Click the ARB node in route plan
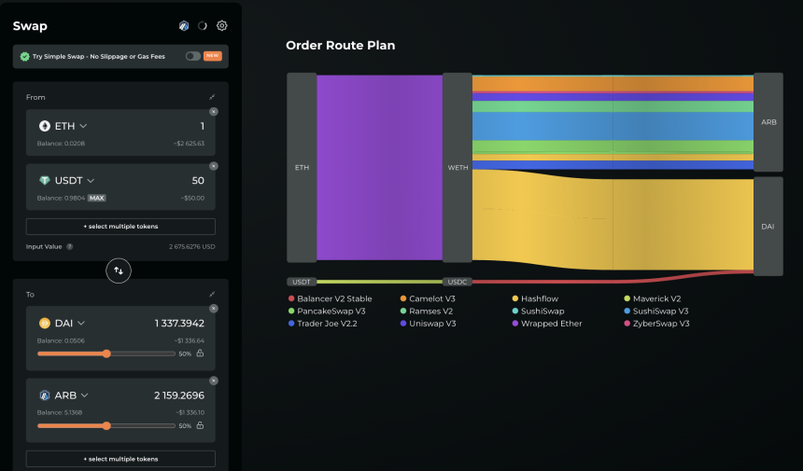Image resolution: width=803 pixels, height=471 pixels. point(768,122)
